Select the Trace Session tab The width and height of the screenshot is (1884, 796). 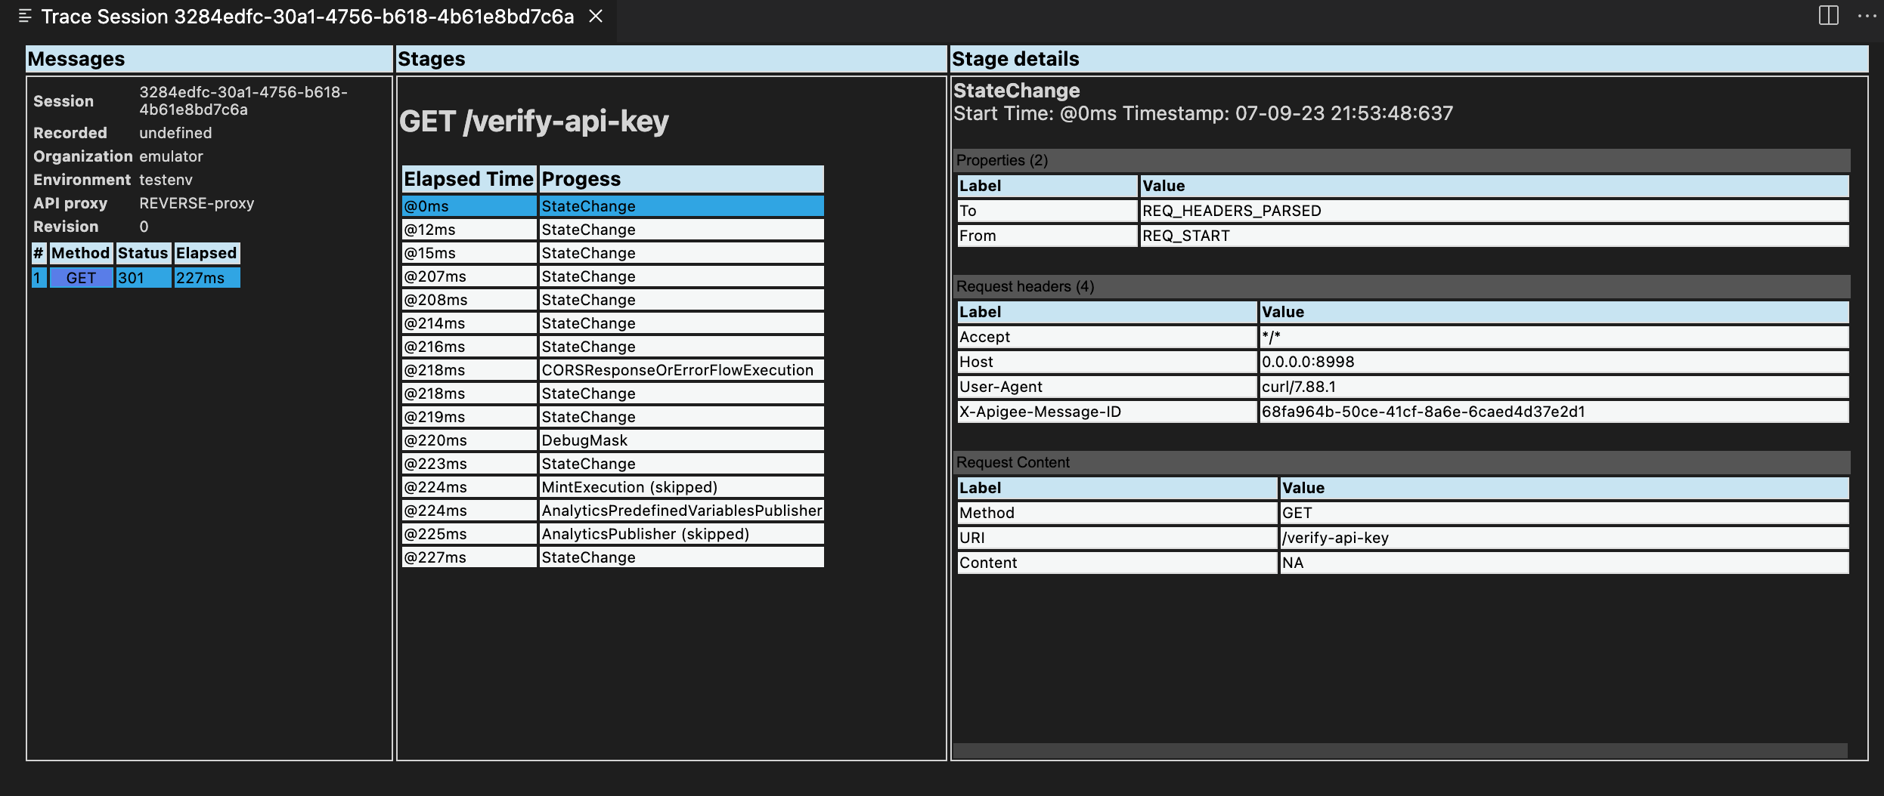click(x=302, y=17)
